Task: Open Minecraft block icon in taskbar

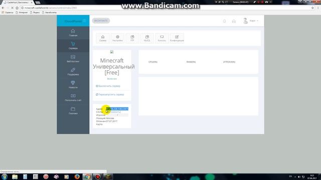Action: tap(108, 176)
